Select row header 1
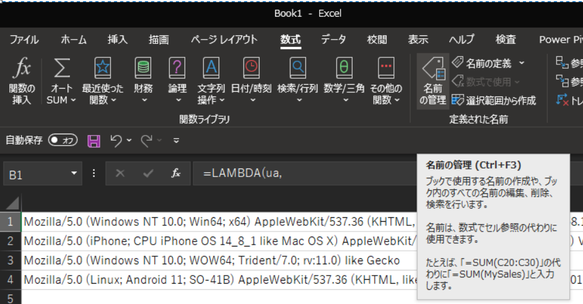This screenshot has width=583, height=304. tap(11, 222)
